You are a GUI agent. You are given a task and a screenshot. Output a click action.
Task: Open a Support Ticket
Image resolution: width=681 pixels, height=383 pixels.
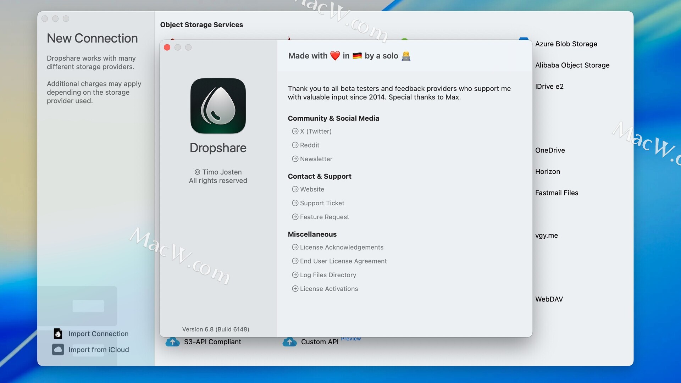(322, 203)
